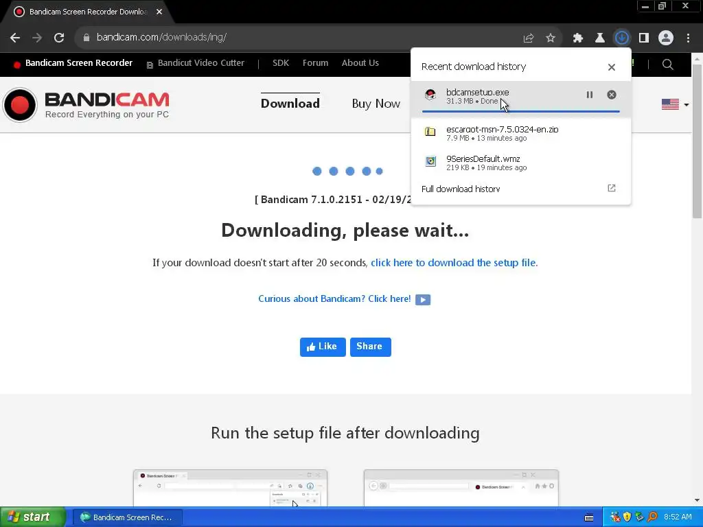Screen dimensions: 703x527
Task: Open Chrome Labs flask icon
Action: pyautogui.click(x=600, y=38)
